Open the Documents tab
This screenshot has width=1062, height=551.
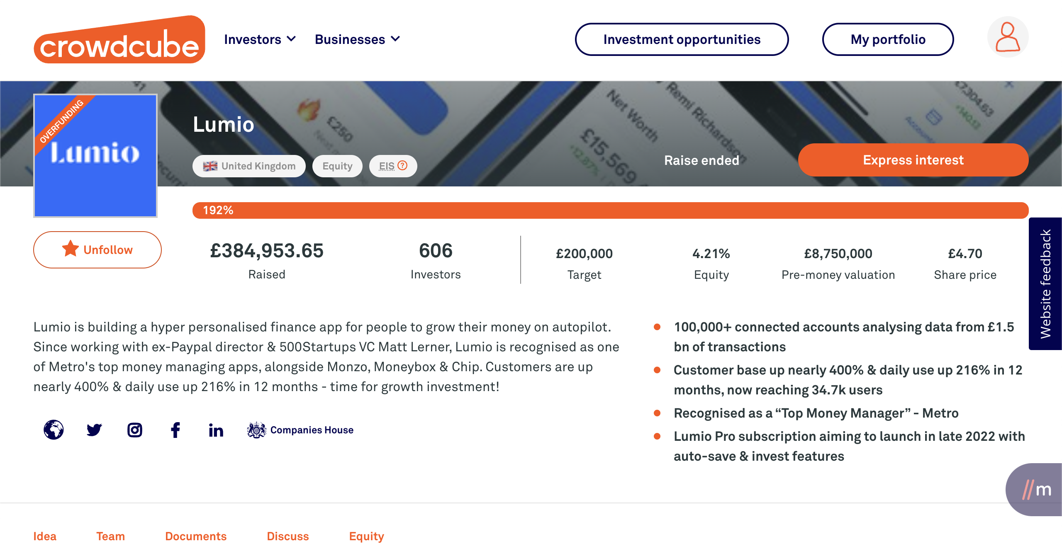point(196,536)
